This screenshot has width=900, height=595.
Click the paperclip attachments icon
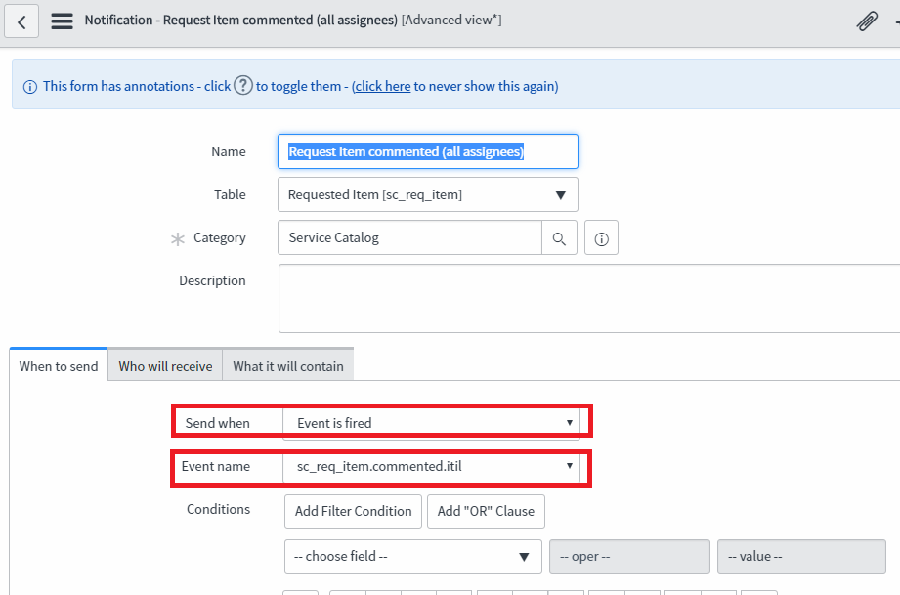867,21
